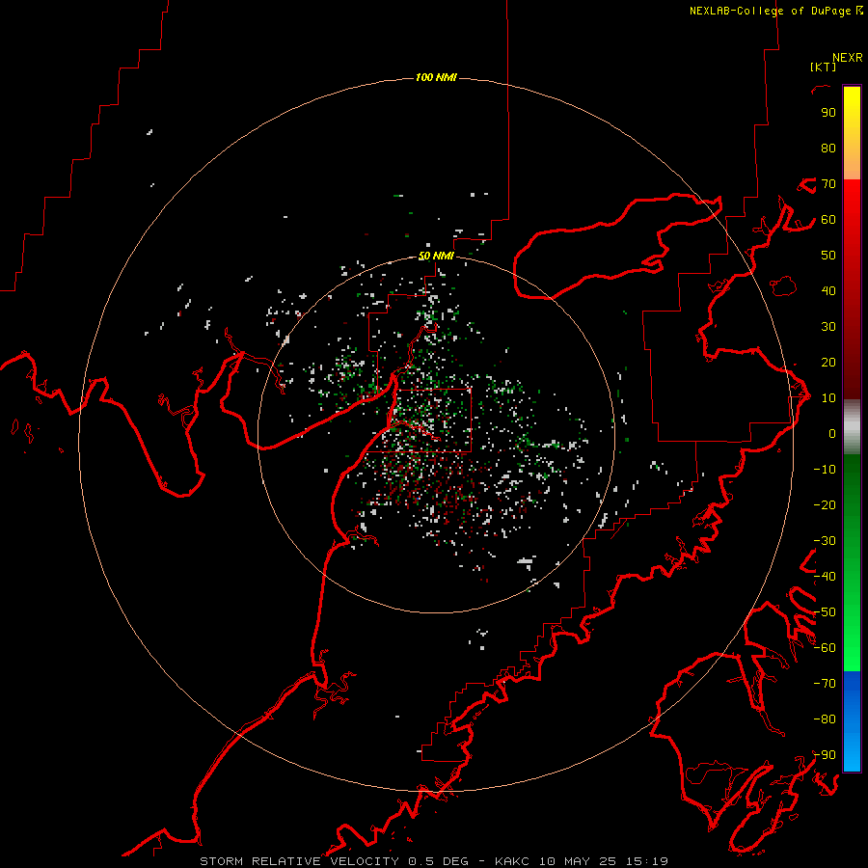Click the positive 30 knot scale label

click(x=828, y=327)
